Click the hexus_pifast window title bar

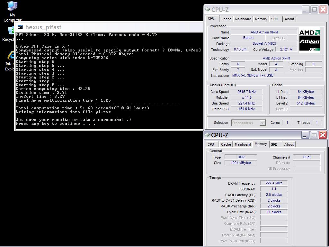[109, 27]
